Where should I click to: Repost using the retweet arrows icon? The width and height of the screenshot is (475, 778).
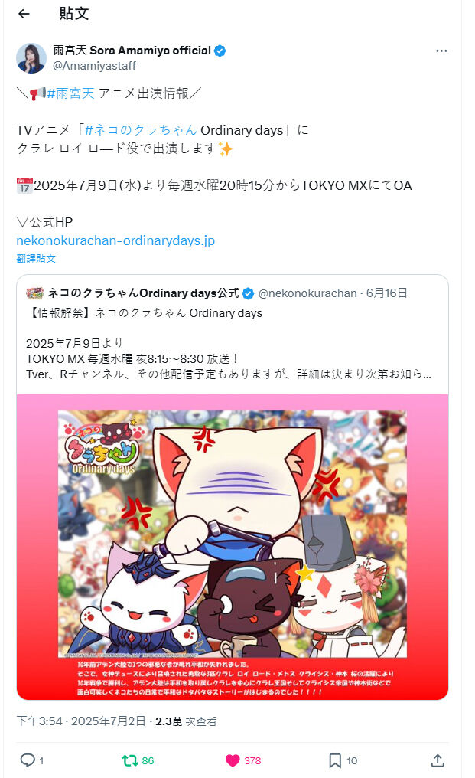coord(130,760)
